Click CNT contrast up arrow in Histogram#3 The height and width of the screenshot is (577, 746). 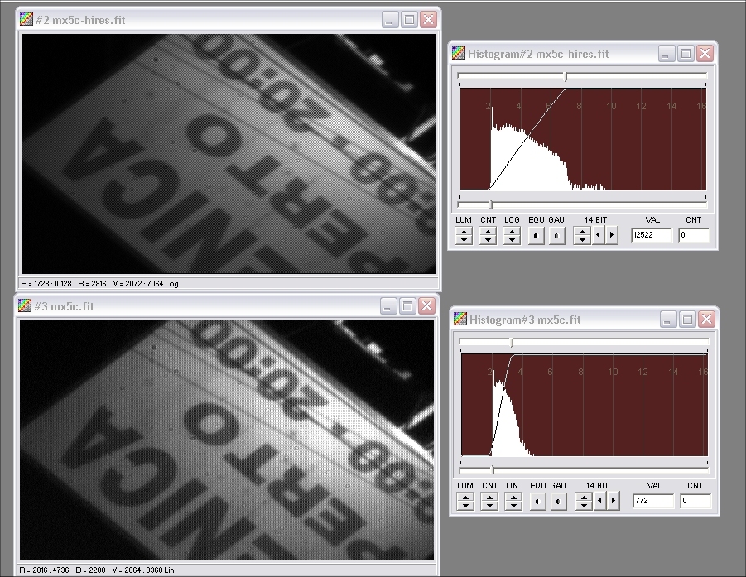click(489, 498)
